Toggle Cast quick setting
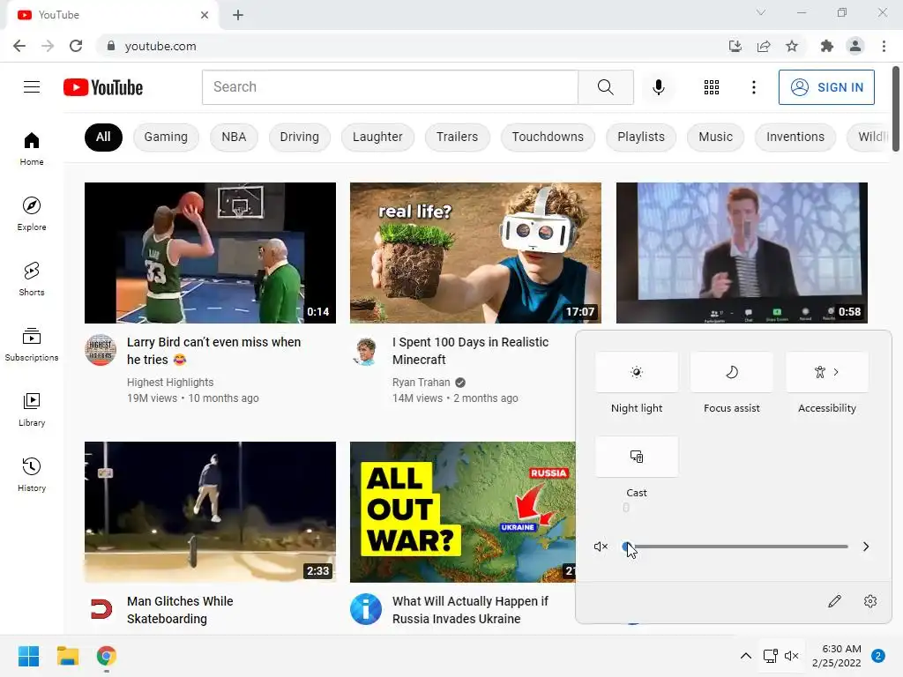Screen dimensions: 903x677 click(x=637, y=457)
